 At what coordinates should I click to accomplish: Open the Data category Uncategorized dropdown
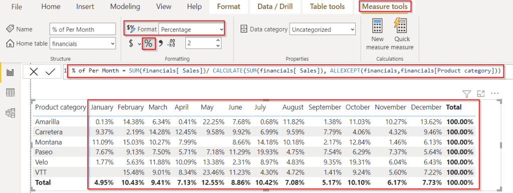pos(322,30)
